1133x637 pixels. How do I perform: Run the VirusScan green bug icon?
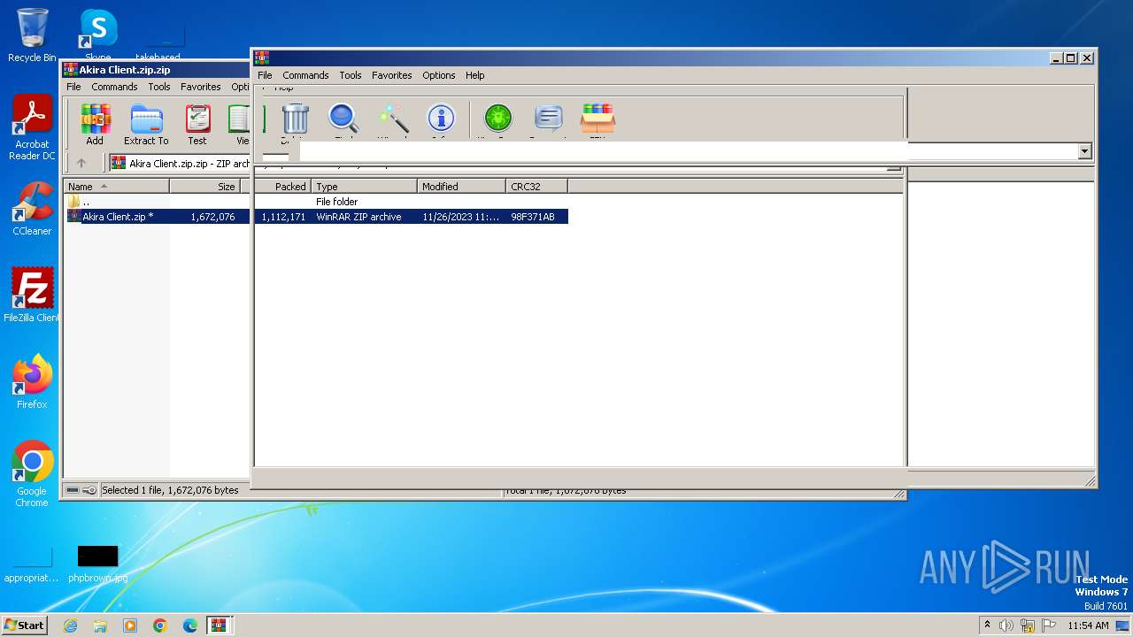(x=498, y=119)
